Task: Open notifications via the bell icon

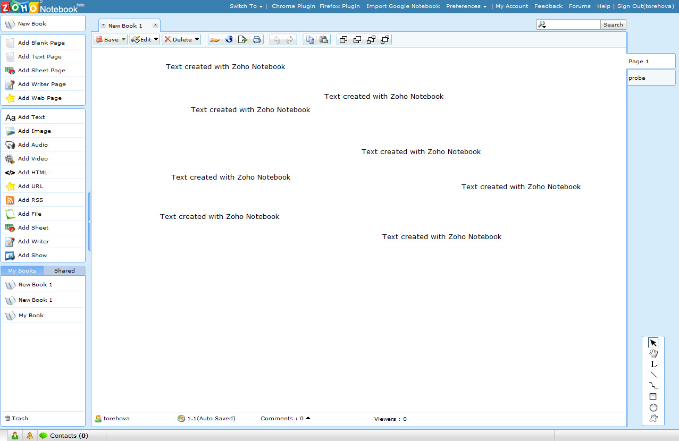Action: (30, 436)
